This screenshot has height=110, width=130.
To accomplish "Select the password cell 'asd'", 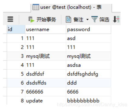I will coord(88,38).
